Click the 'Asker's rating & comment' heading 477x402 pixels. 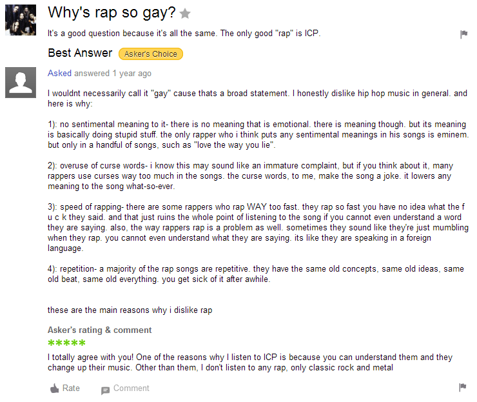point(99,330)
